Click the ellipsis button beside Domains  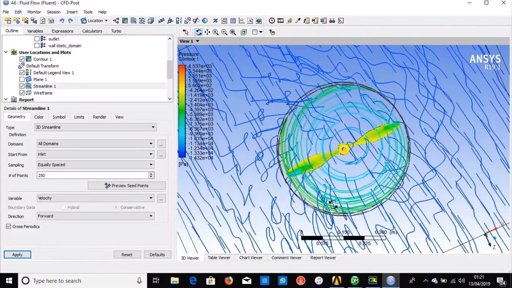pyautogui.click(x=161, y=144)
